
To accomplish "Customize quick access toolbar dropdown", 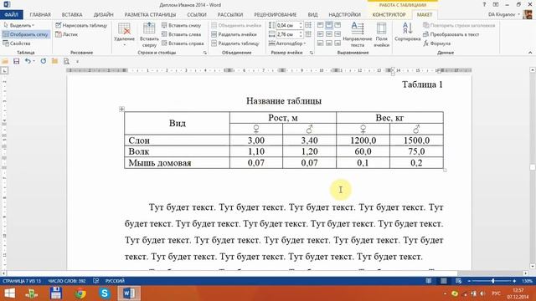I will point(78,61).
